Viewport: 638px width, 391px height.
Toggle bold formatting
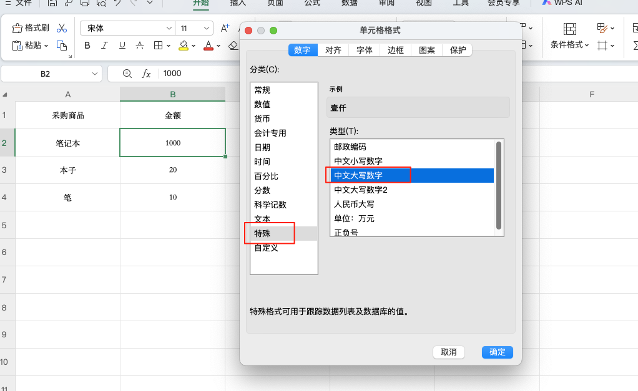[x=87, y=45]
